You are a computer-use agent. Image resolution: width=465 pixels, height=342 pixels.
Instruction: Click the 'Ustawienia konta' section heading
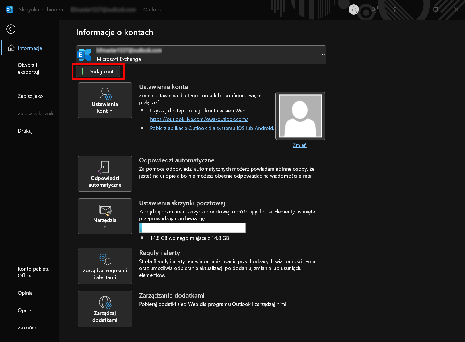[x=163, y=87]
